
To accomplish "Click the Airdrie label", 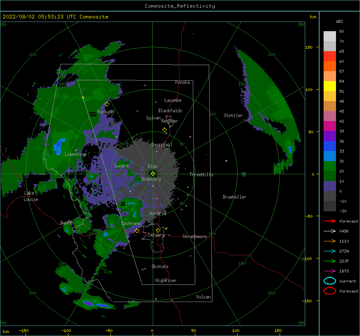I will click(x=158, y=213).
